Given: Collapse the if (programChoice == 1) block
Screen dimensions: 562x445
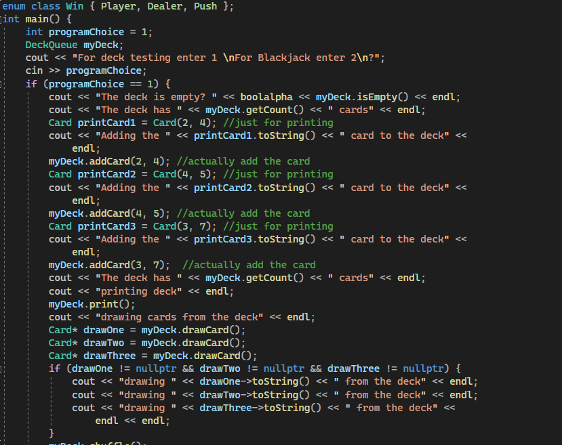Looking at the screenshot, I should 1,85.
